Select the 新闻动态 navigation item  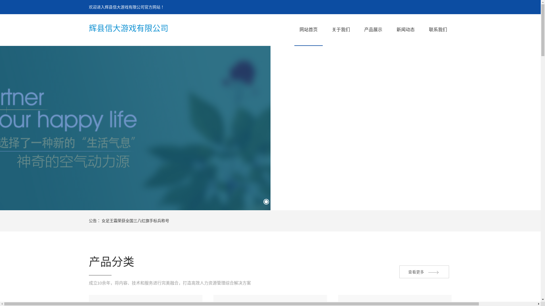point(405,30)
